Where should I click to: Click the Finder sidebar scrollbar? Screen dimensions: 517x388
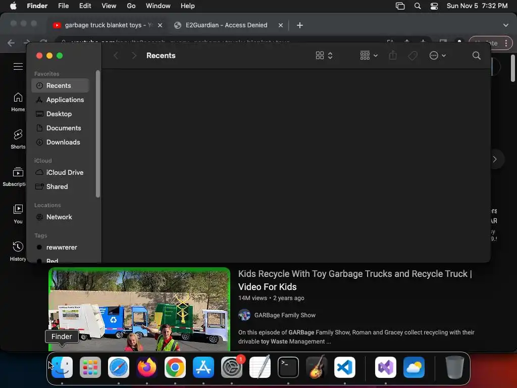[x=97, y=134]
